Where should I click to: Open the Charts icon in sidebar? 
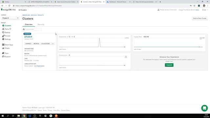[3, 48]
